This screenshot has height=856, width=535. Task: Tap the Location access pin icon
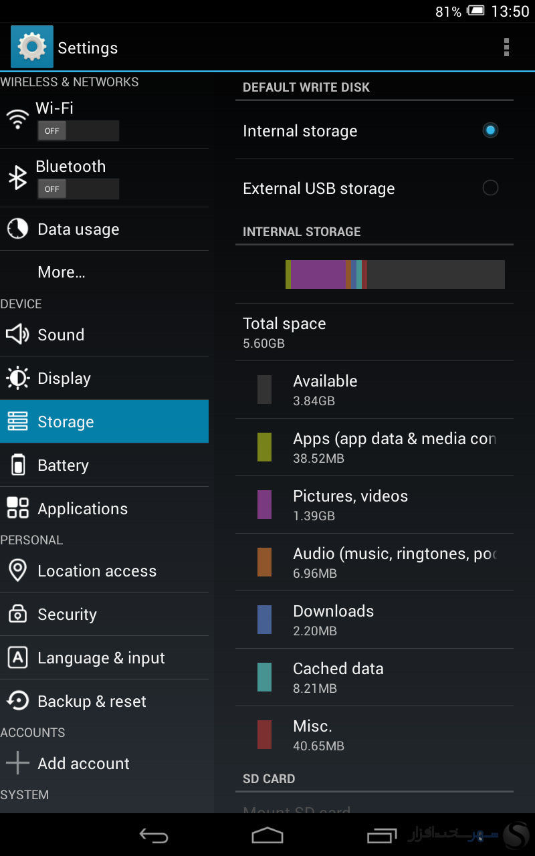tap(17, 570)
